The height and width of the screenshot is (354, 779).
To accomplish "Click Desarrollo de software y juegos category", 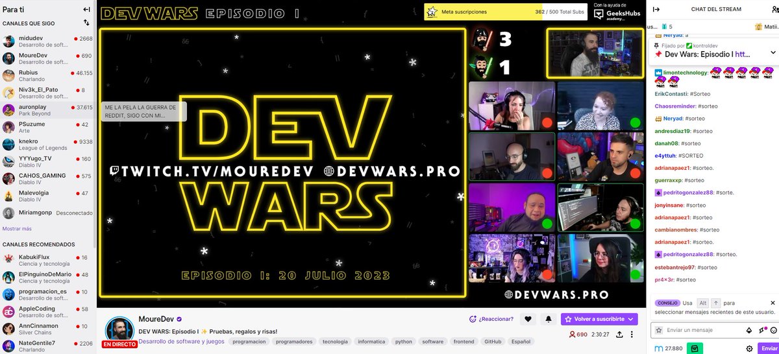I will (x=180, y=341).
